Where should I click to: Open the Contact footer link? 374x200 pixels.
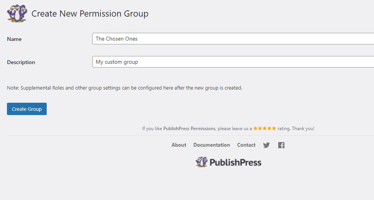click(246, 145)
